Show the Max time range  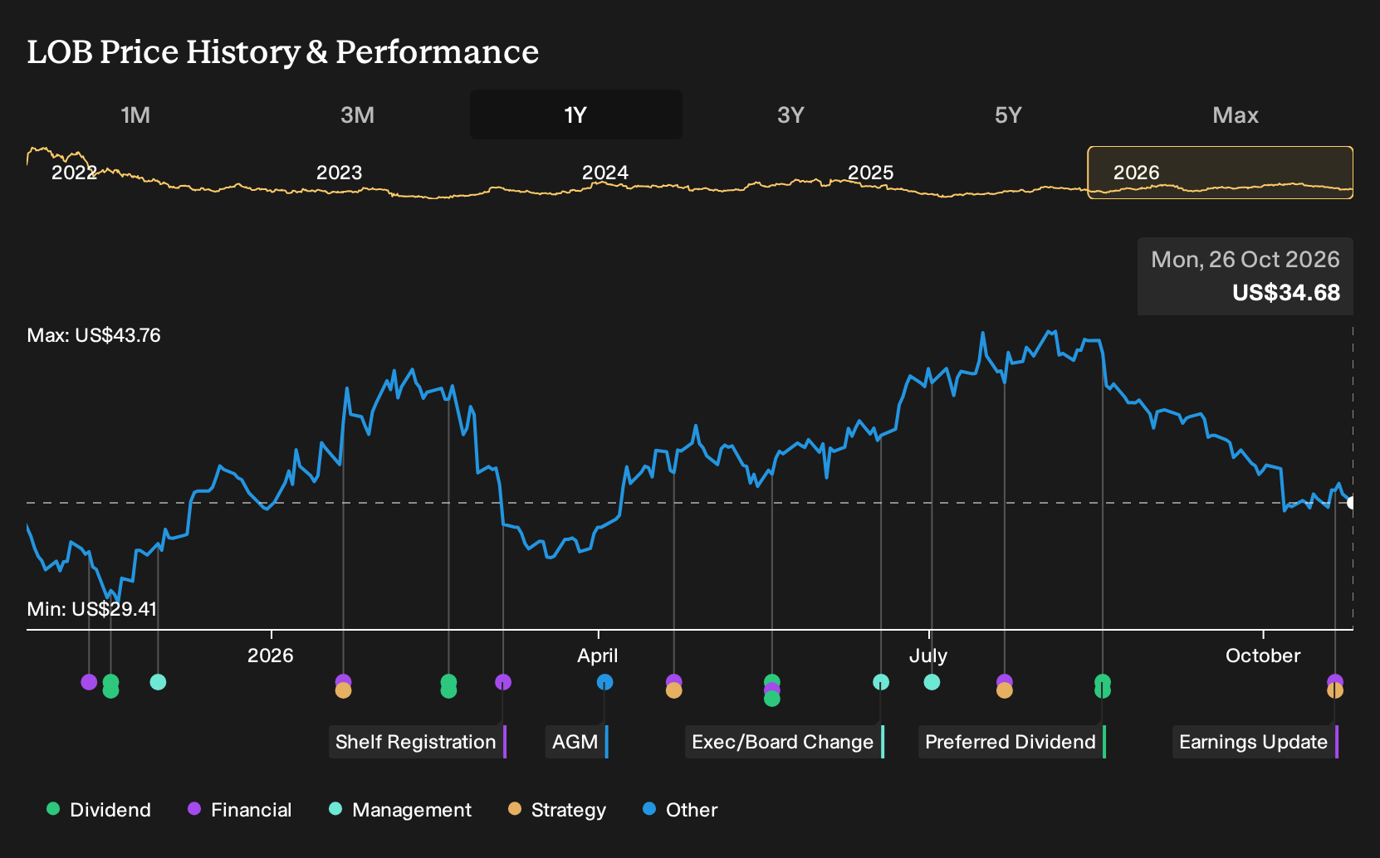click(1236, 115)
